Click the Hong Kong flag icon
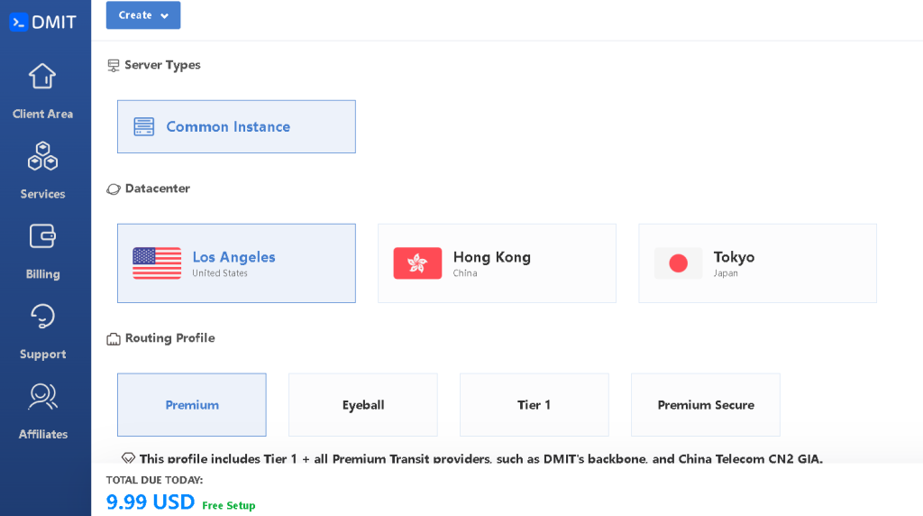 click(417, 263)
